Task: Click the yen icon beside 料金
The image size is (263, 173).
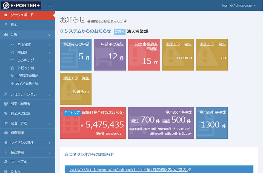Action: point(6,24)
